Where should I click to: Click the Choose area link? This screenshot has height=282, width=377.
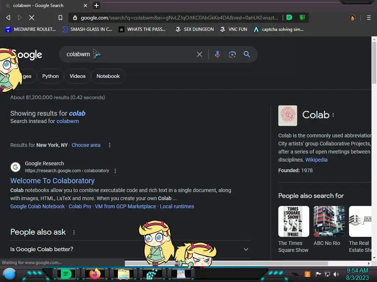click(86, 145)
